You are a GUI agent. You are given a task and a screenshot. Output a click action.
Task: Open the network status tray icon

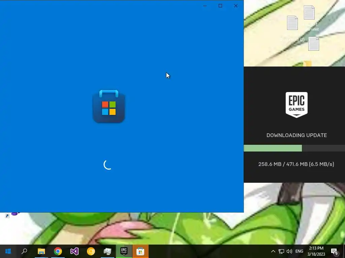(x=281, y=251)
